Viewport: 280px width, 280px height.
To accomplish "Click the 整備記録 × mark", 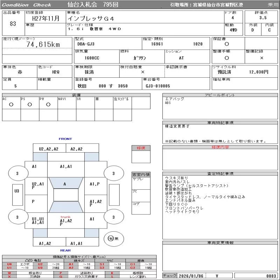I will (261, 58).
